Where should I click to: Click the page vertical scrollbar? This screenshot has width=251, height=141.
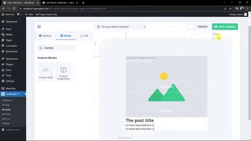pyautogui.click(x=249, y=73)
